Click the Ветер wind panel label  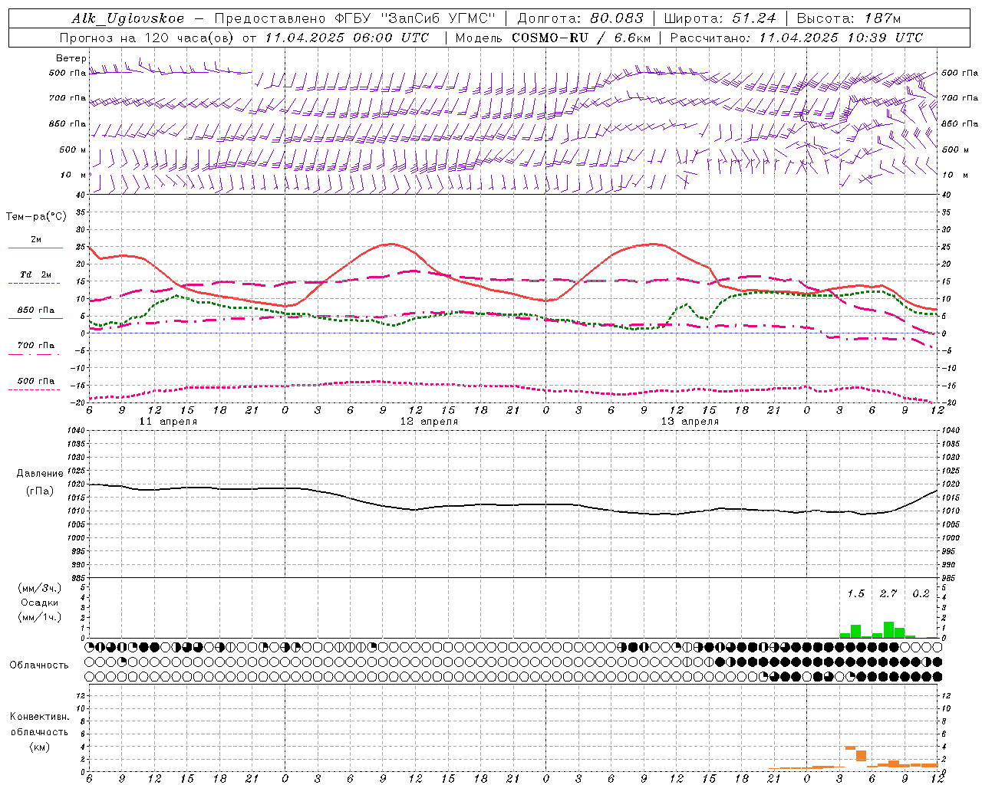point(71,58)
